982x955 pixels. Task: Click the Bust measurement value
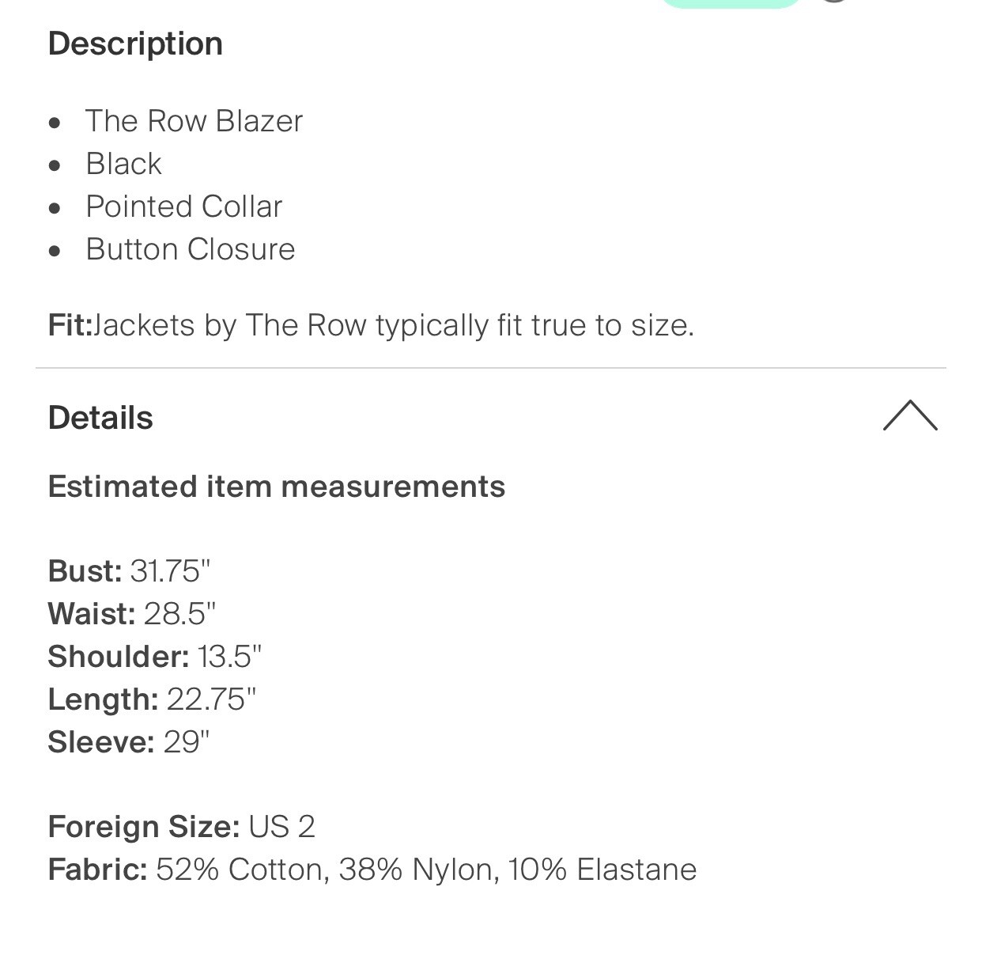tap(170, 570)
